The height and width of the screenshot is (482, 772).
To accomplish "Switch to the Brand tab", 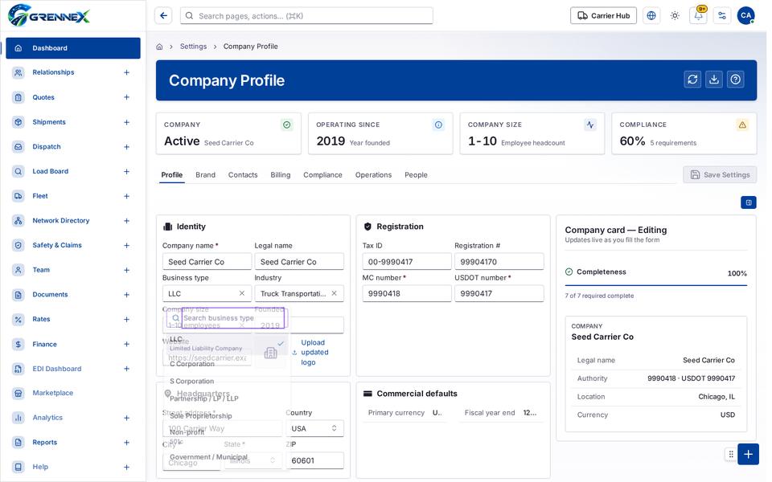I will point(205,175).
